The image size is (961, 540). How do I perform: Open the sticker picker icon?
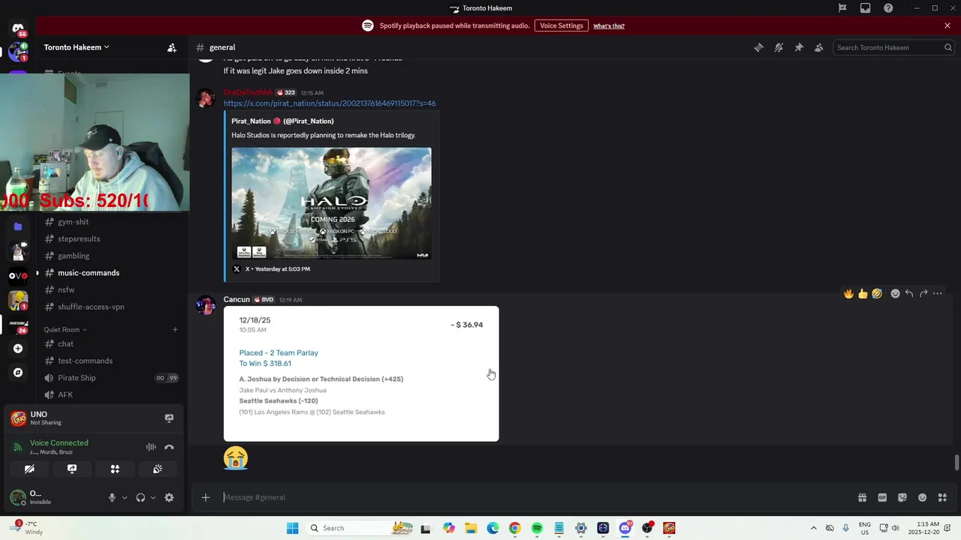click(x=902, y=497)
